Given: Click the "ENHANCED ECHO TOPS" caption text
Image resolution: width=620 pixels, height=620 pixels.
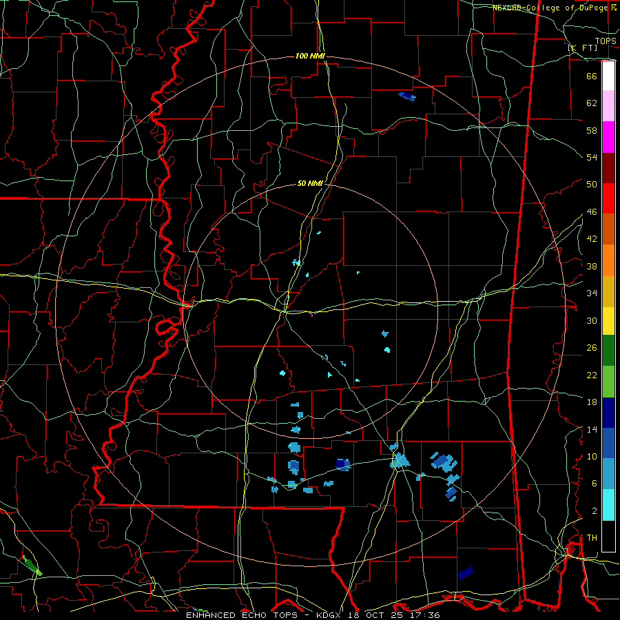Looking at the screenshot, I should pos(242,615).
